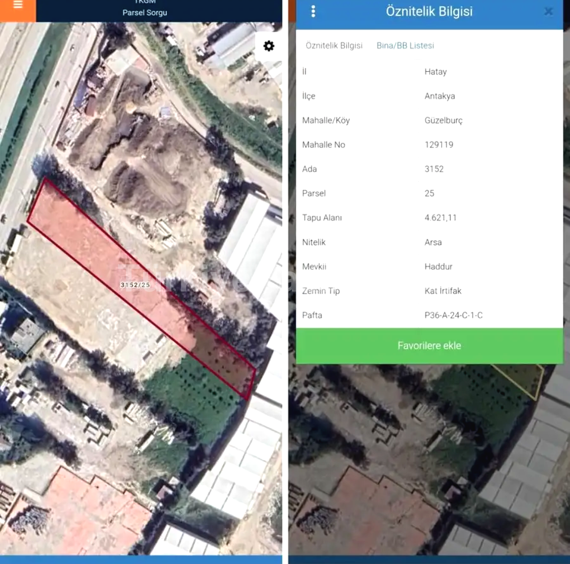The image size is (570, 564).
Task: Select Zemin Tip value Kat İrtifak
Action: click(443, 291)
